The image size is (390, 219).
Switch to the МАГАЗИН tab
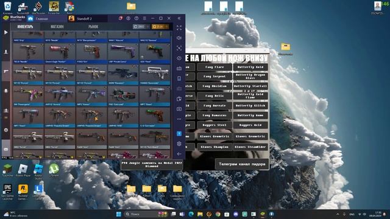click(57, 27)
